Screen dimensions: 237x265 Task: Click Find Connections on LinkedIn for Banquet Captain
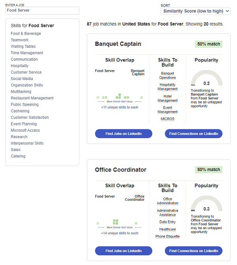[x=194, y=134]
